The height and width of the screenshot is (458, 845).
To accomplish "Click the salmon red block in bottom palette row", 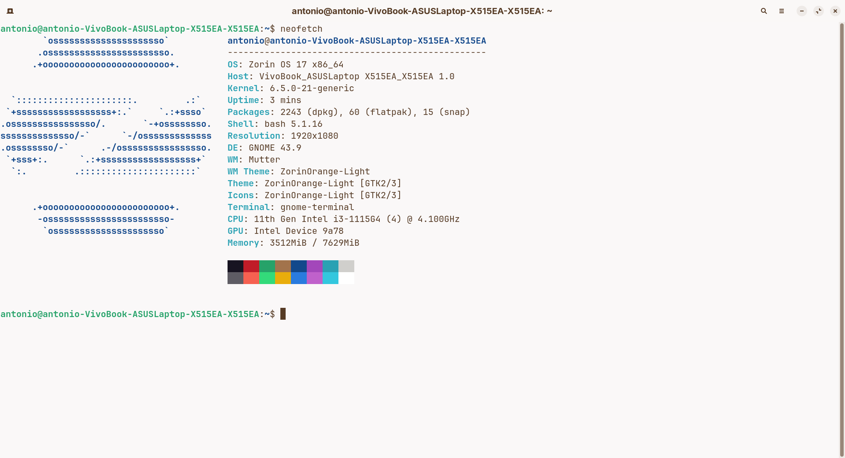I will (x=251, y=278).
